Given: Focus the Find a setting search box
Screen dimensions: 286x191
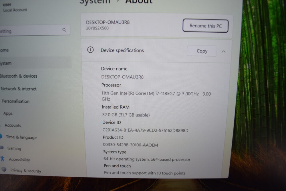Looking at the screenshot, I should (x=35, y=30).
